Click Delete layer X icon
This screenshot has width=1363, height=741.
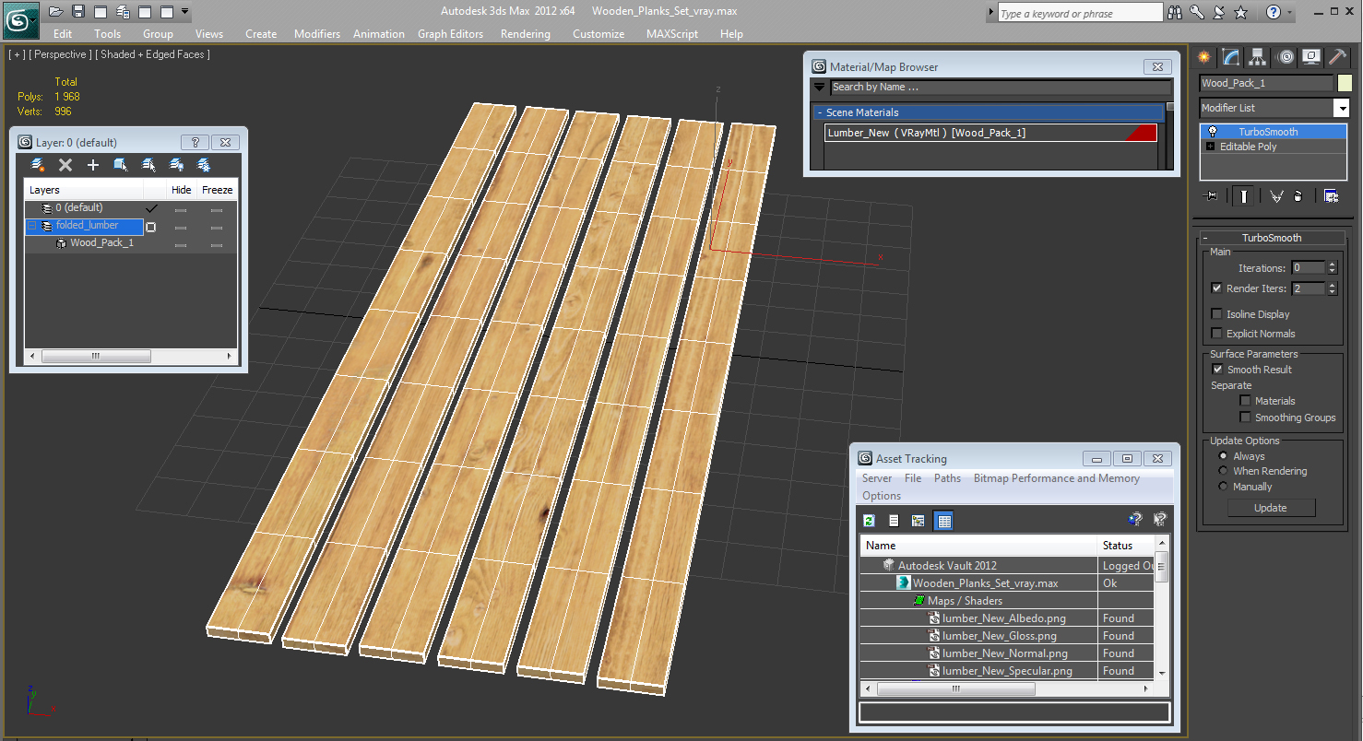pyautogui.click(x=65, y=165)
